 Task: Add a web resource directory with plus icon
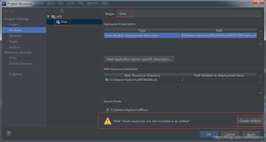[x=260, y=76]
